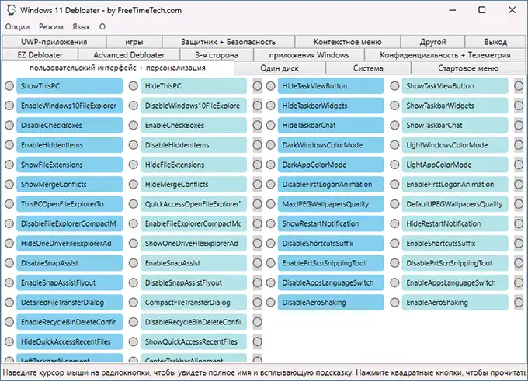Select the ShowThisPC radio button
This screenshot has height=381, width=528.
[9, 86]
